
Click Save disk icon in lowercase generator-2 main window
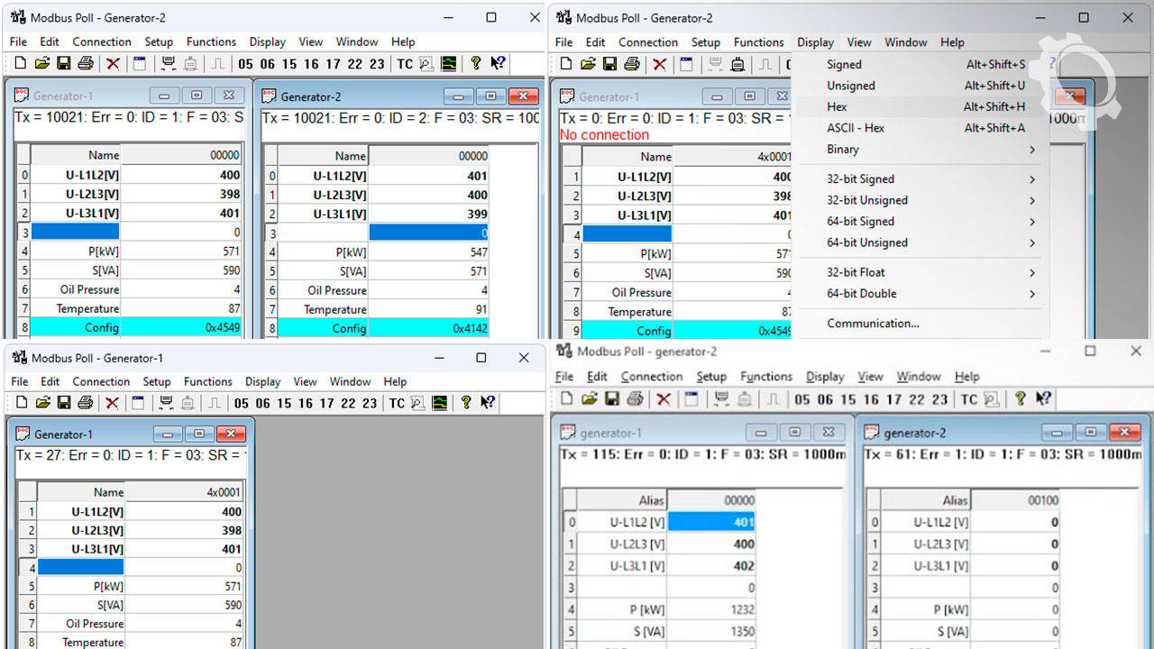[612, 399]
